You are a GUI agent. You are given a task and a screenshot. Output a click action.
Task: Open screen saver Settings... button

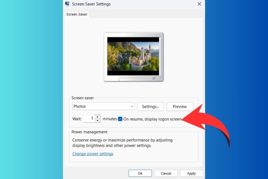tap(150, 107)
